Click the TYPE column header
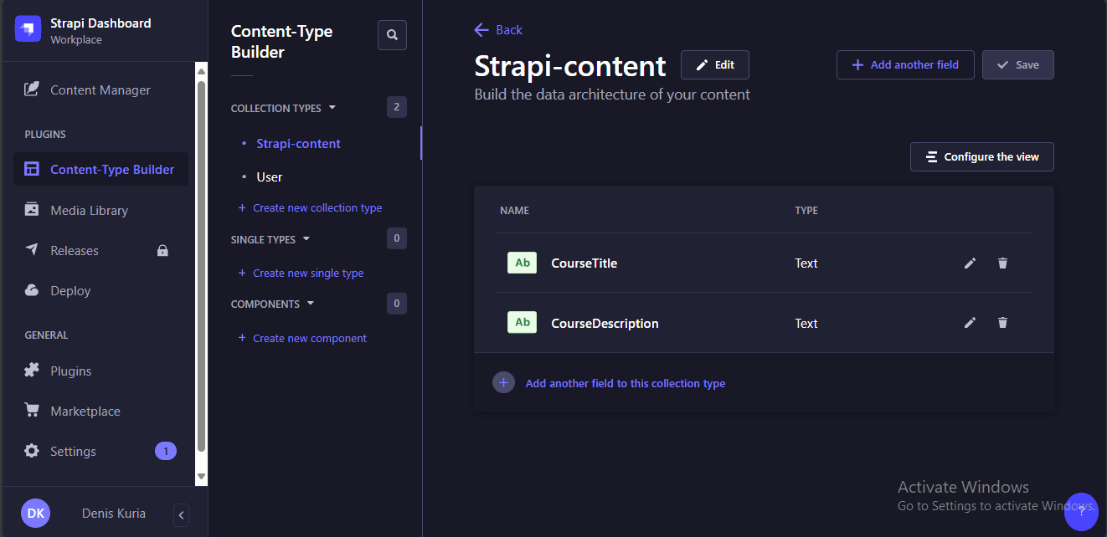The height and width of the screenshot is (537, 1107). [806, 211]
